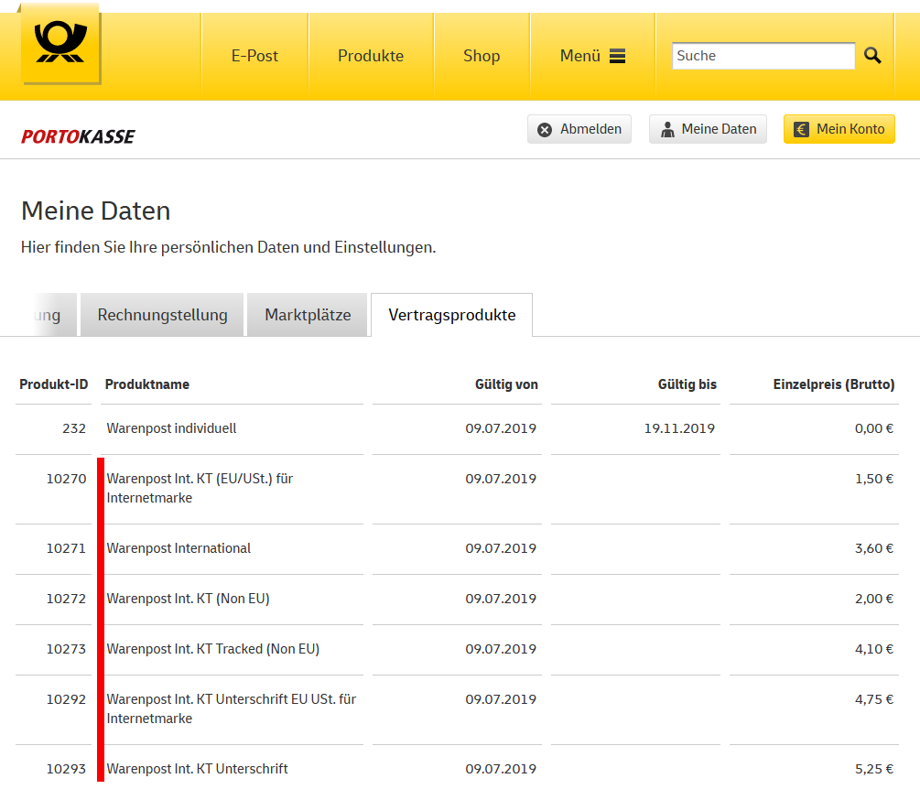The image size is (920, 800).
Task: Click the Produktname column header
Action: pos(147,384)
